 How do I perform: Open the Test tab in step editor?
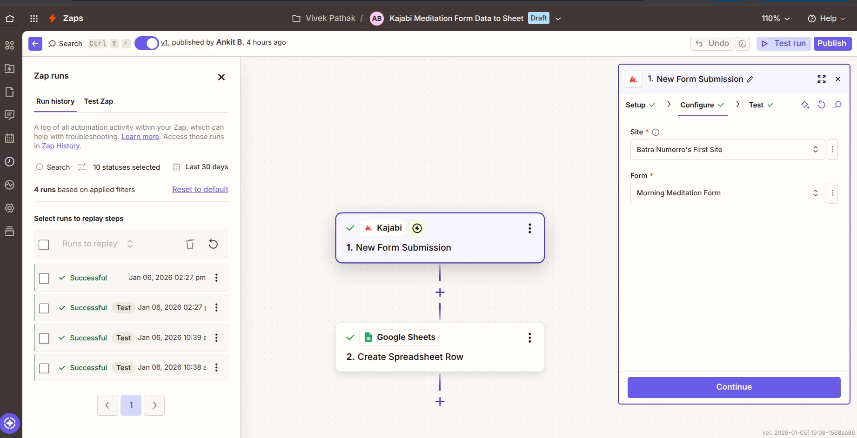[761, 105]
